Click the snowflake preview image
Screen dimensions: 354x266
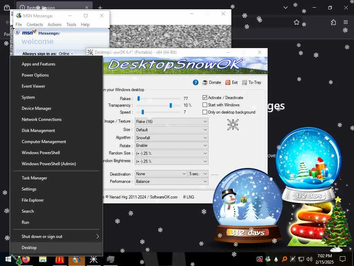(x=233, y=125)
